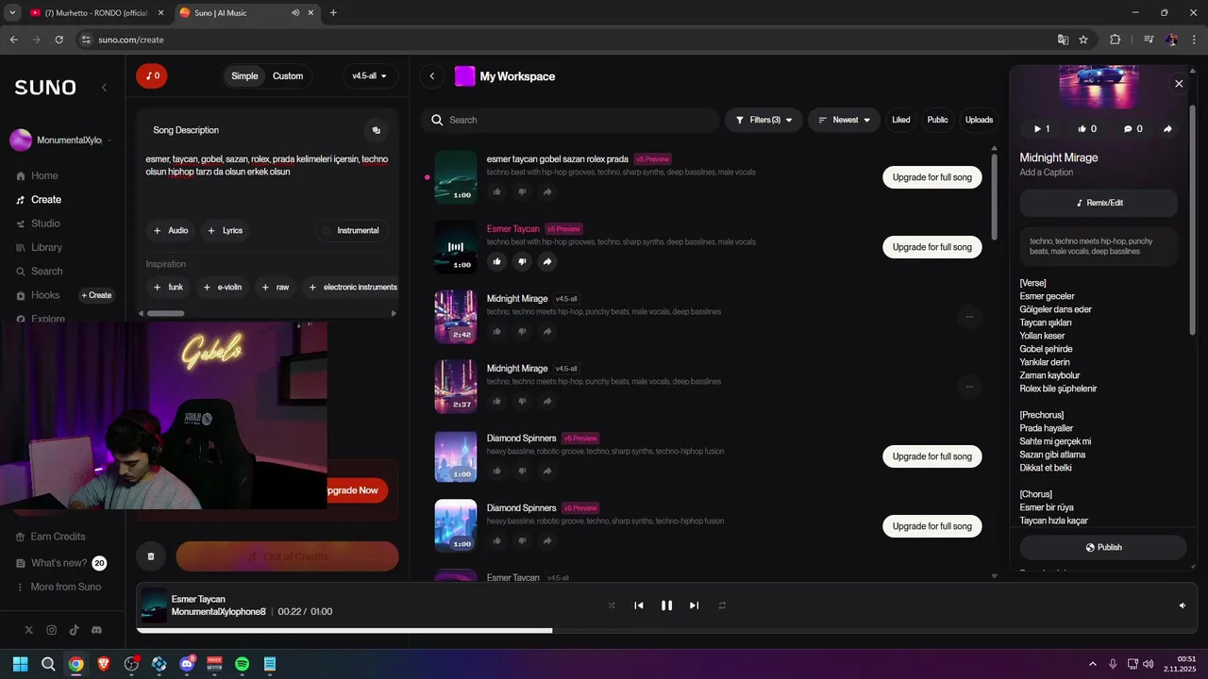The height and width of the screenshot is (679, 1208).
Task: Switch to Custom mode
Action: (288, 76)
